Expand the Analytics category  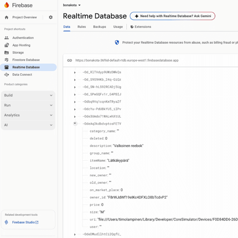pyautogui.click(x=28, y=115)
